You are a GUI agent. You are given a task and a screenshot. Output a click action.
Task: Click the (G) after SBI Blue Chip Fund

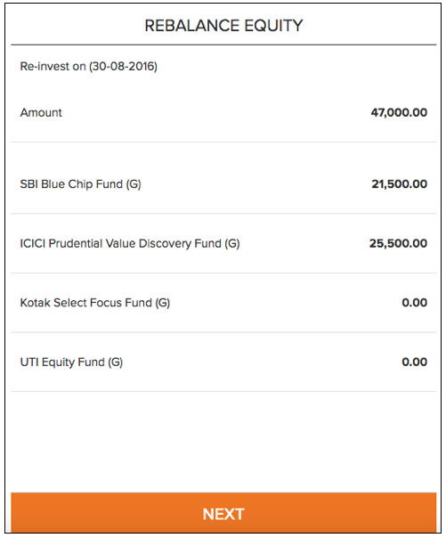[x=134, y=184]
